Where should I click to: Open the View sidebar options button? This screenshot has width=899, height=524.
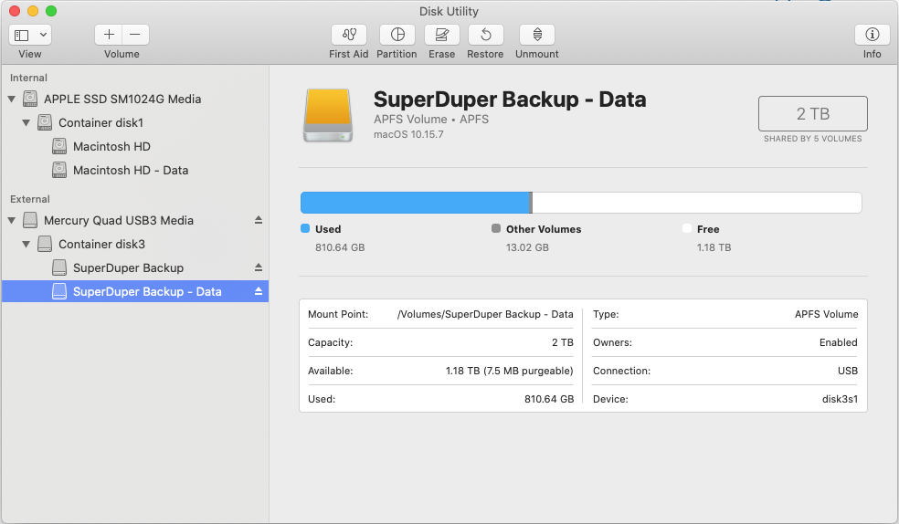[30, 35]
